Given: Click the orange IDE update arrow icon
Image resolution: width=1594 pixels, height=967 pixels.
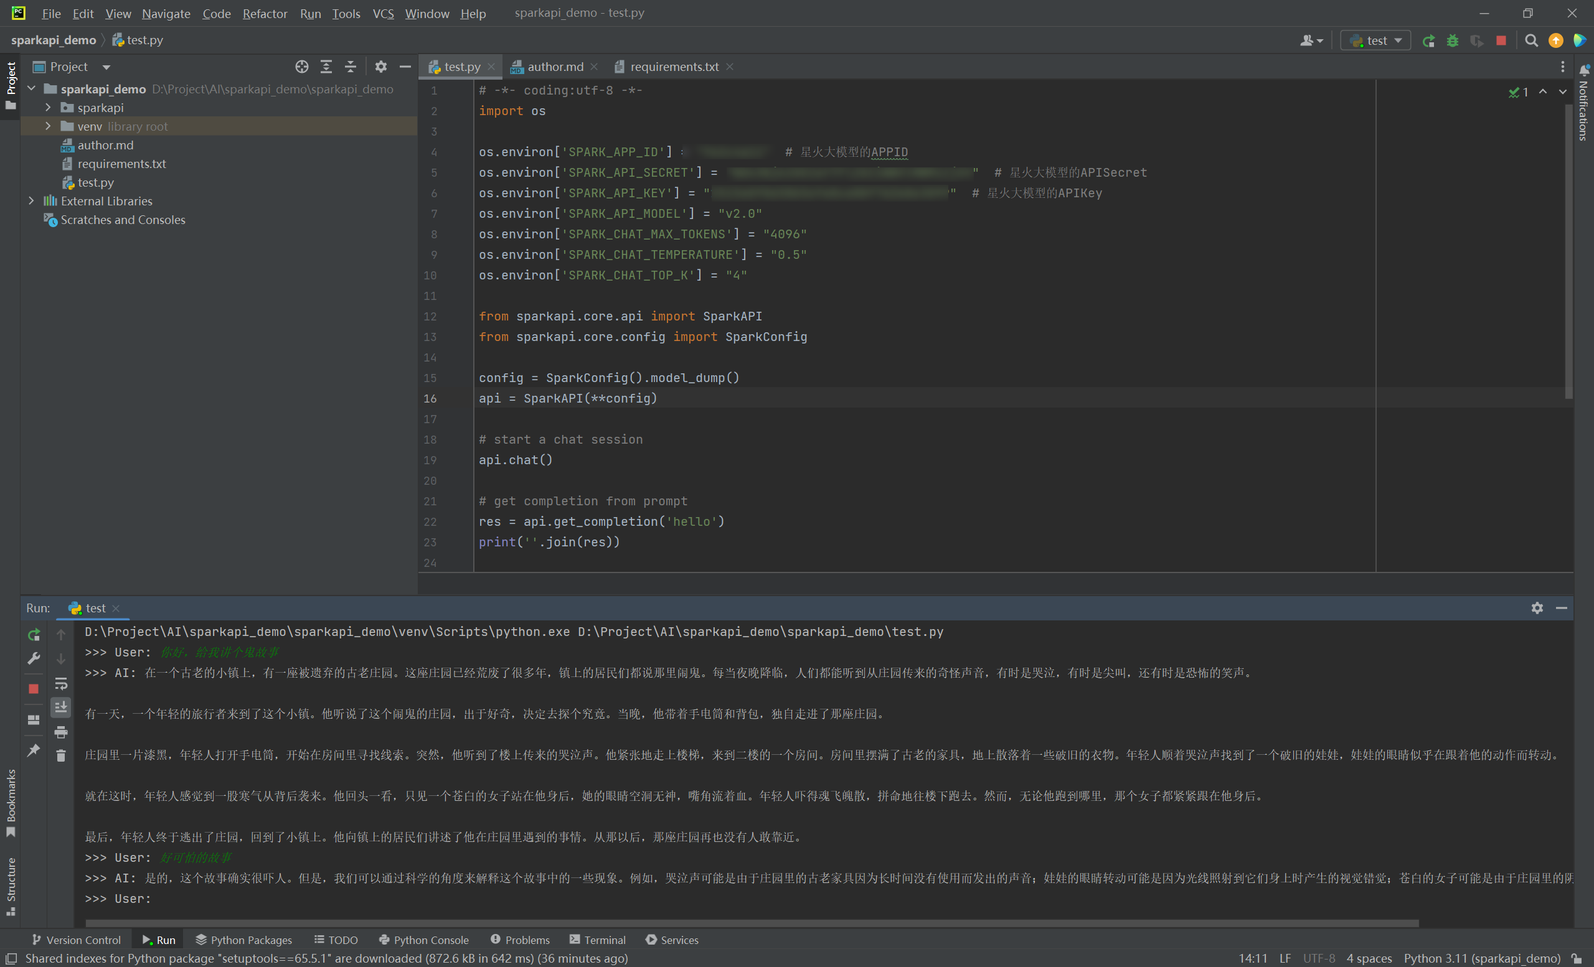Looking at the screenshot, I should coord(1555,40).
